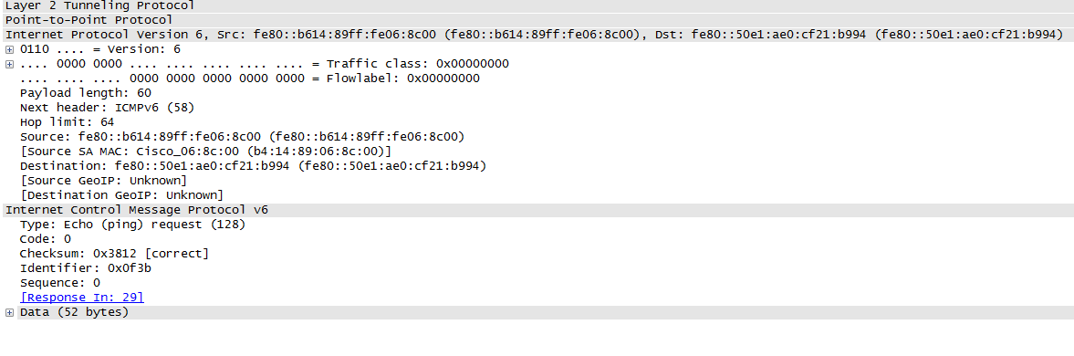
Task: Select the Point-to-Point Protocol row
Action: pos(537,20)
